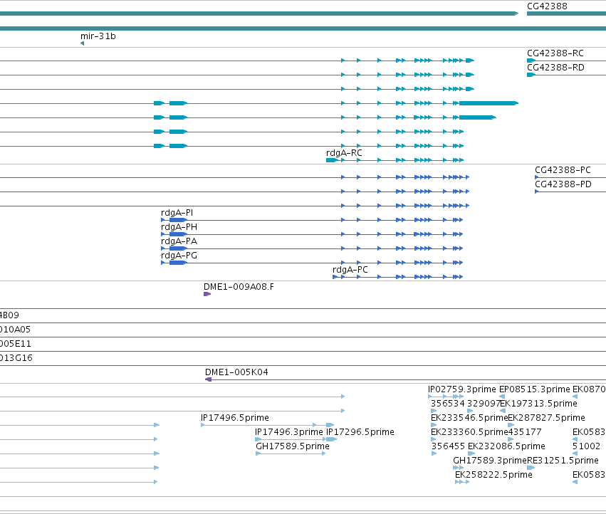Click the mir-31b label
606x514 pixels.
click(98, 36)
